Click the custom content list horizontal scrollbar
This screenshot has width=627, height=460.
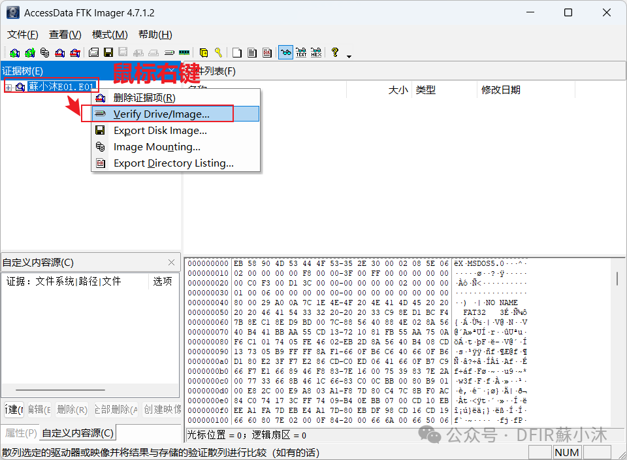coord(60,389)
